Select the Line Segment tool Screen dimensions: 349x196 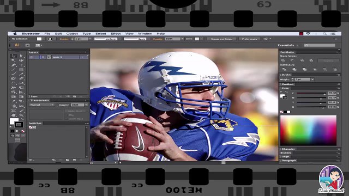coord(13,70)
